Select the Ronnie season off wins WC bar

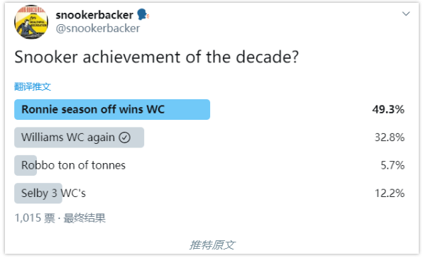[x=112, y=110]
